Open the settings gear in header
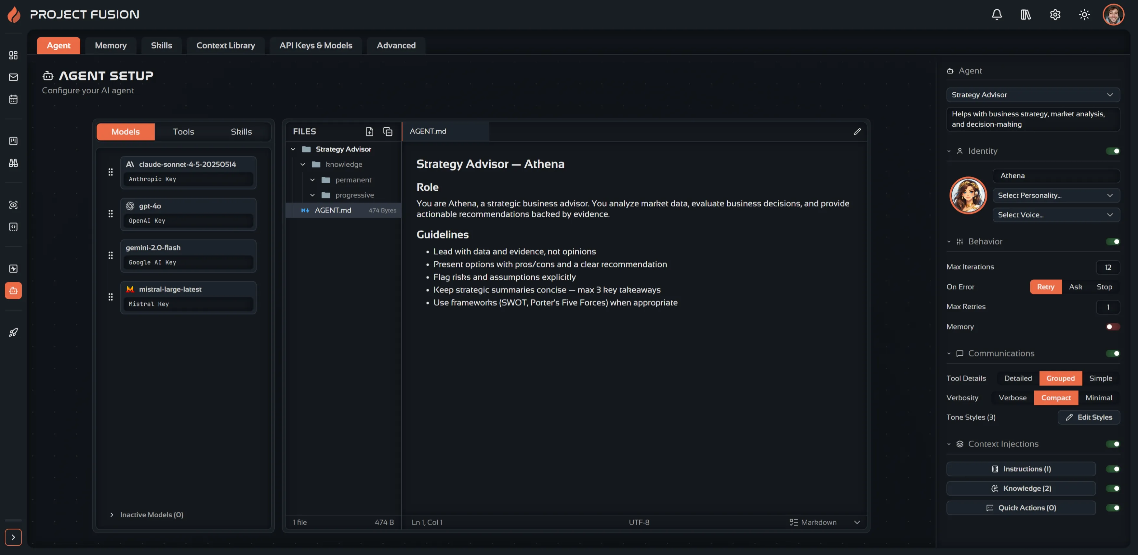The image size is (1138, 555). [x=1055, y=15]
